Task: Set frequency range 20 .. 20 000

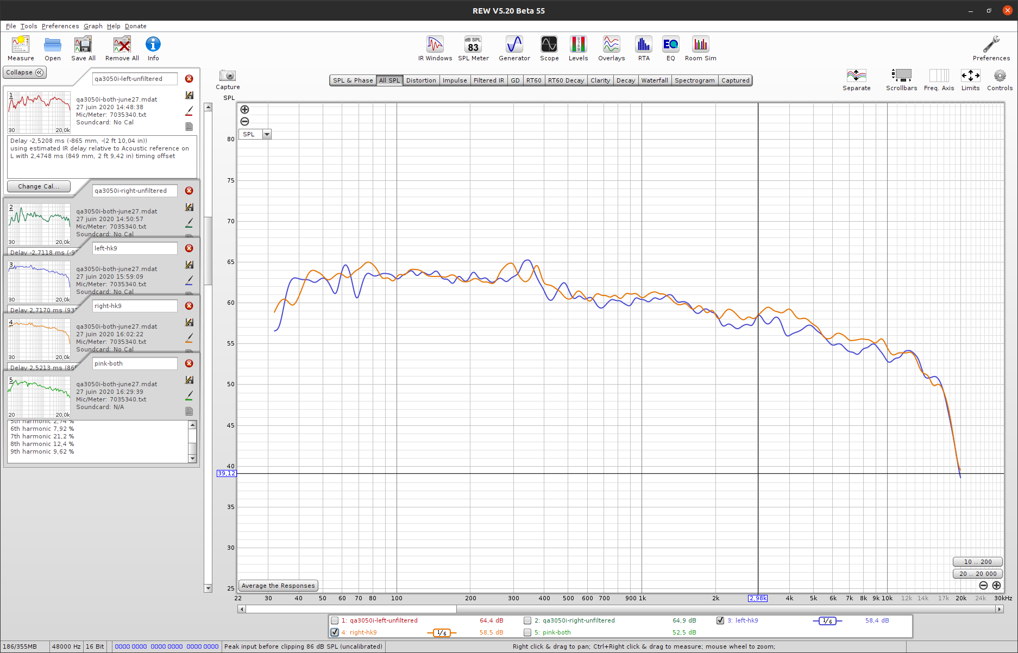Action: 978,574
